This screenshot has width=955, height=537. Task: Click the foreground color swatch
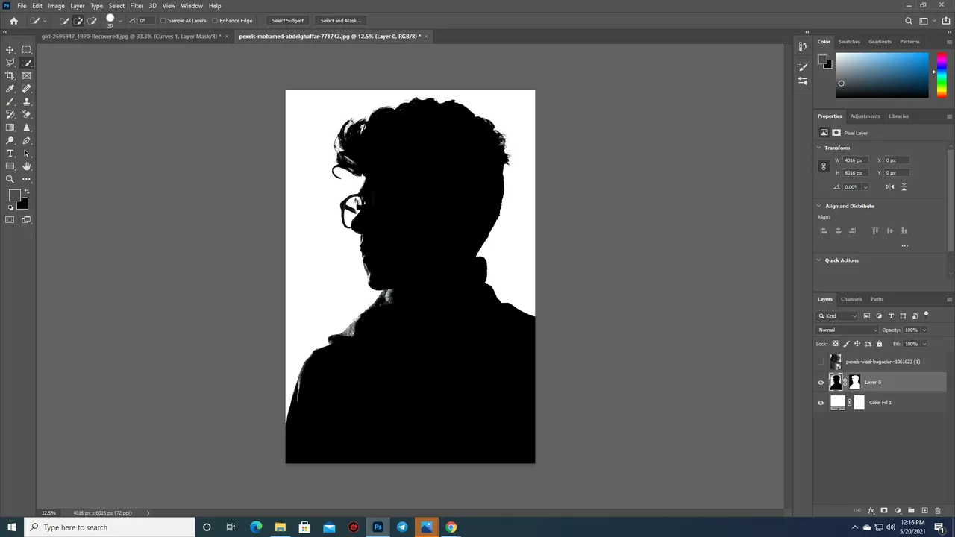[14, 196]
